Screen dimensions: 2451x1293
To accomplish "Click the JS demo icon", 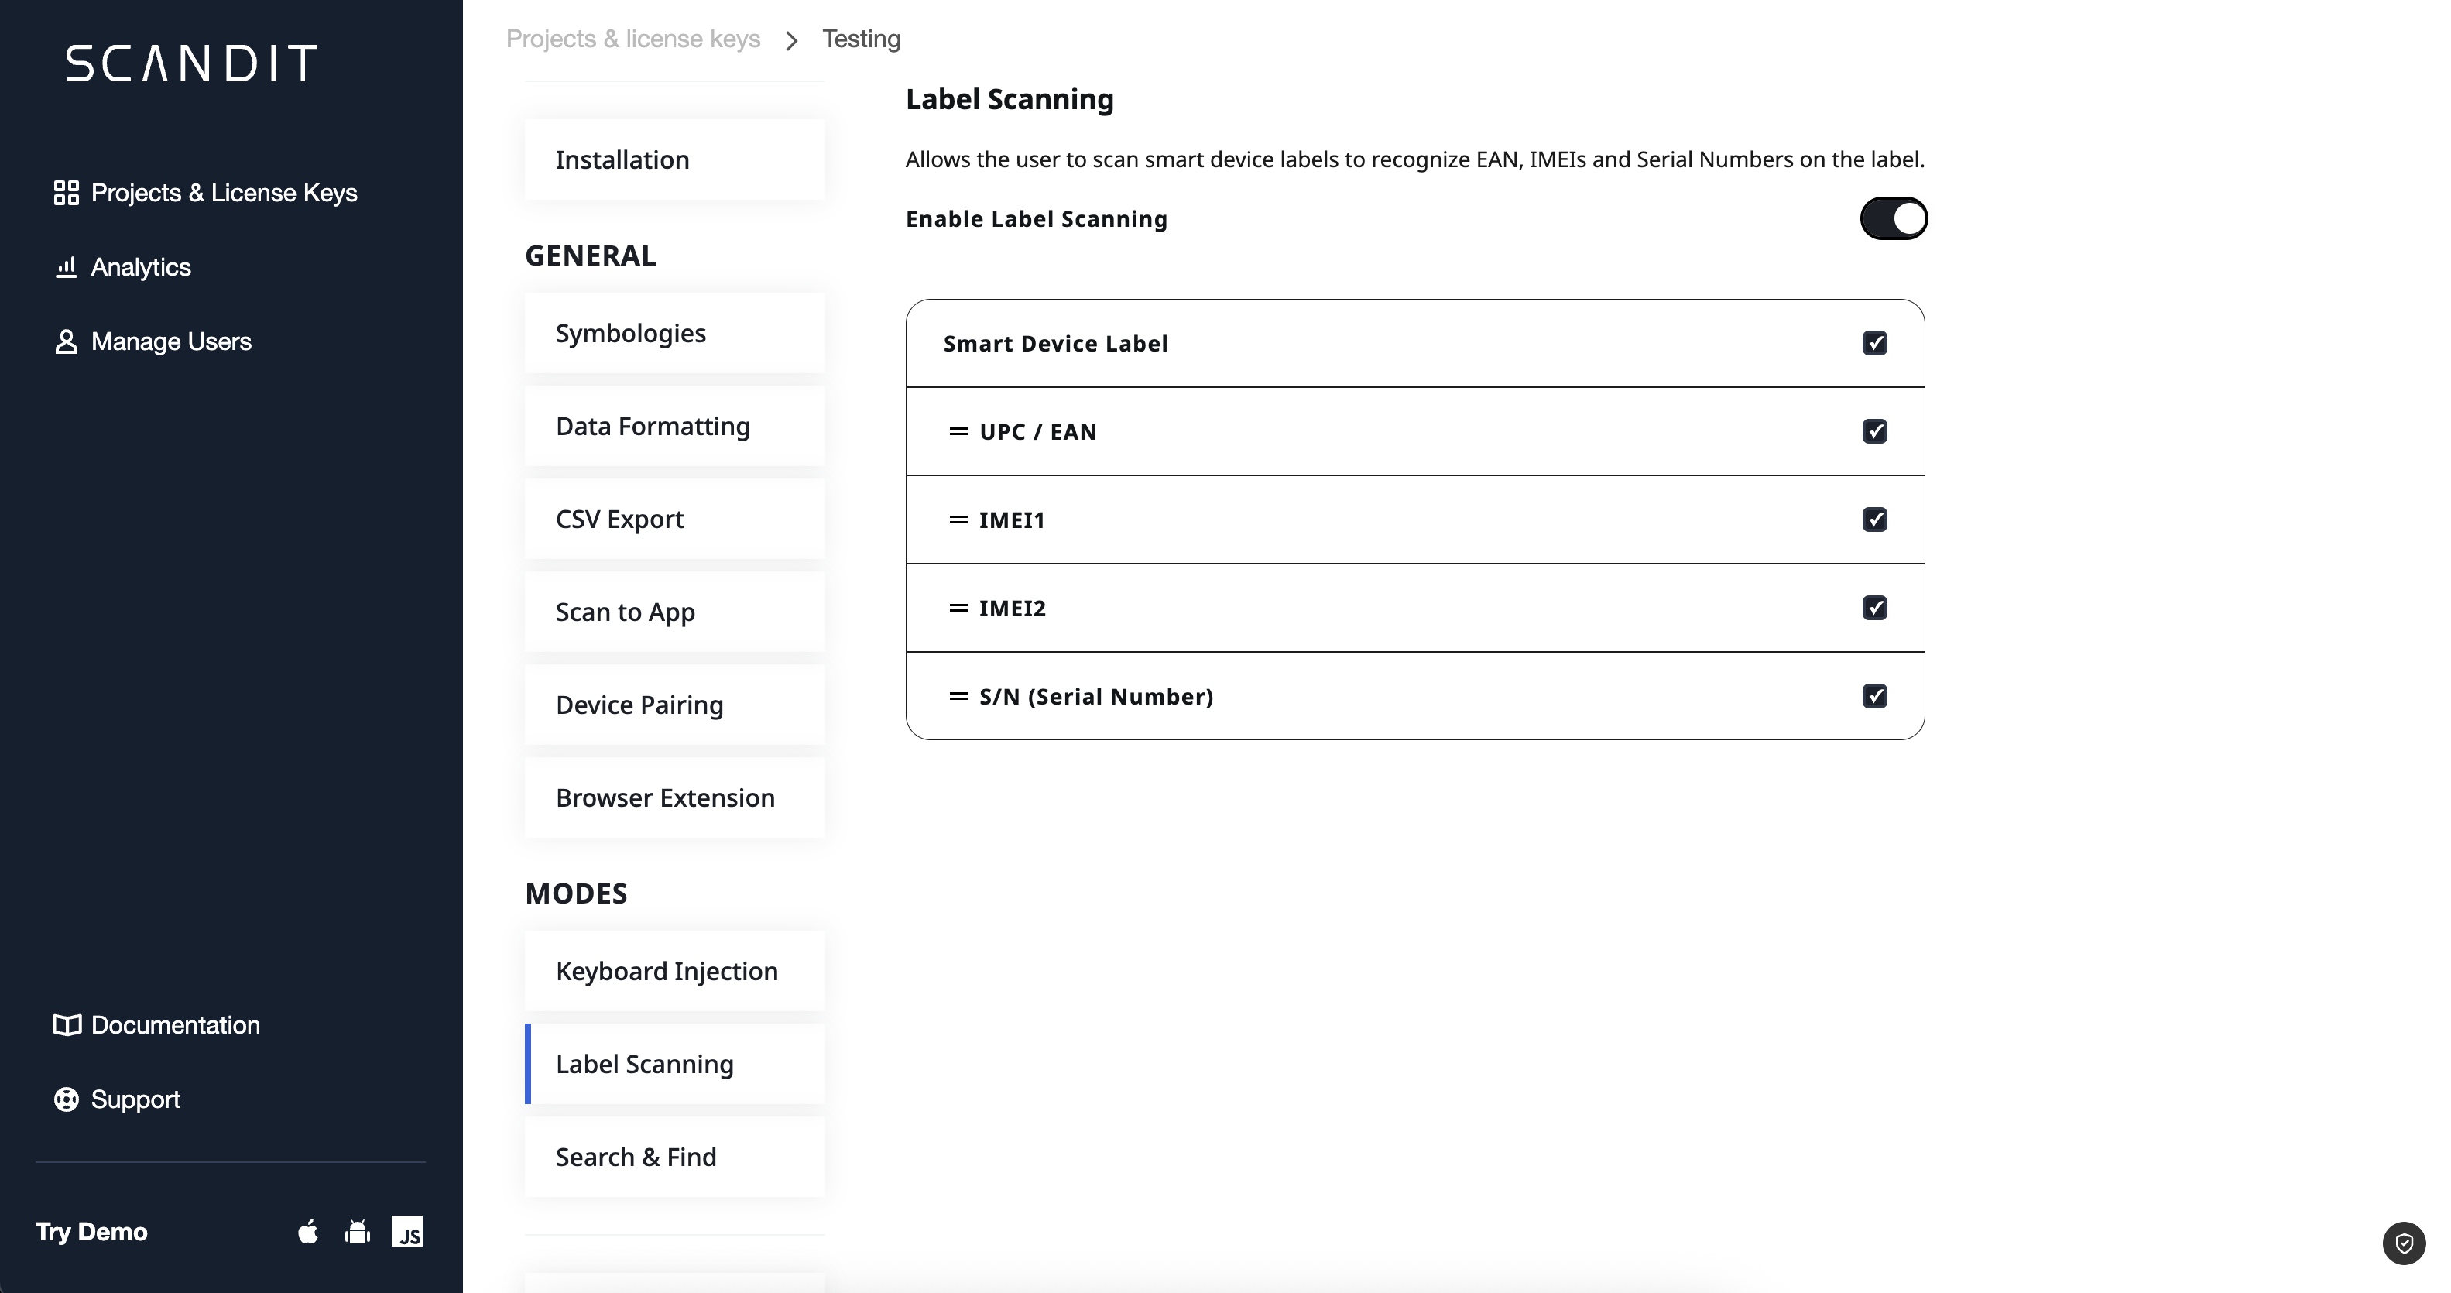I will point(407,1231).
